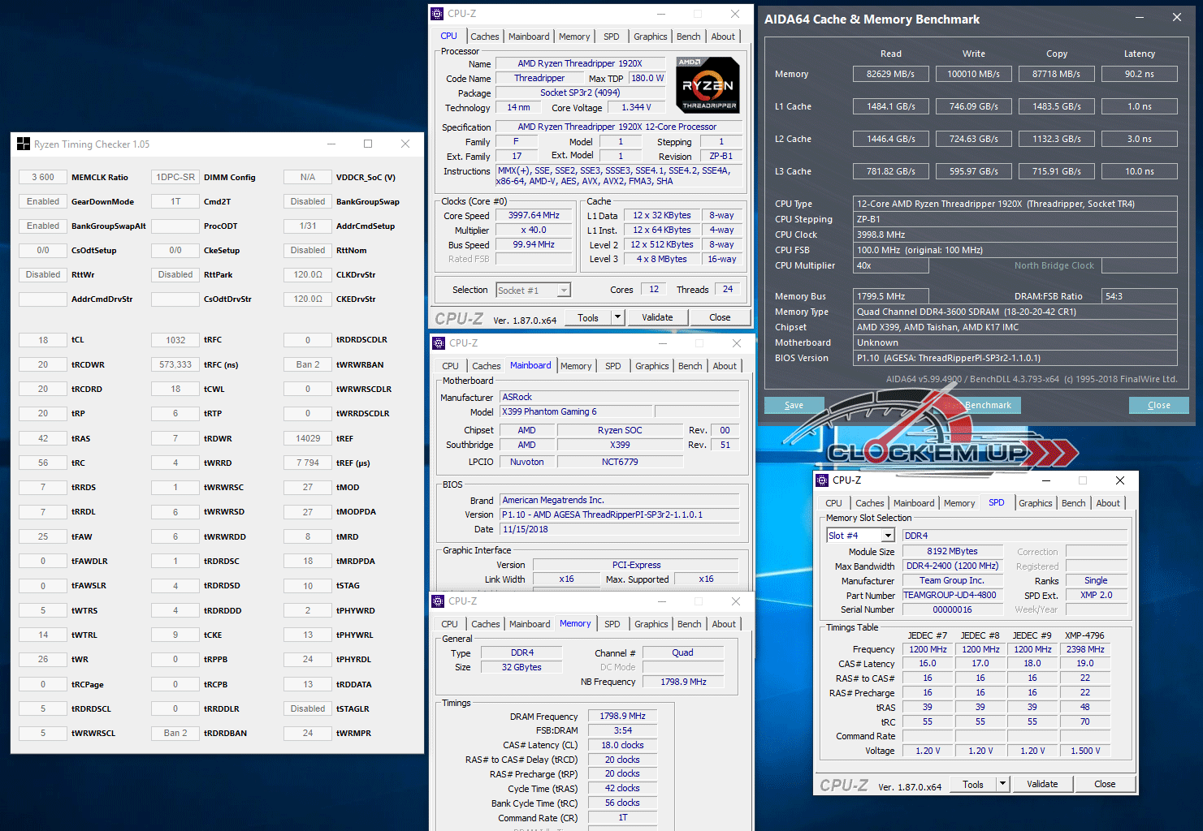Close the CPU-Z window showing the Mainboard tab

736,343
